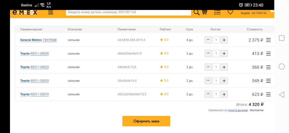The image size is (289, 133).
Task: Increase quantity for Toyota 90311-35033
Action: click(224, 81)
